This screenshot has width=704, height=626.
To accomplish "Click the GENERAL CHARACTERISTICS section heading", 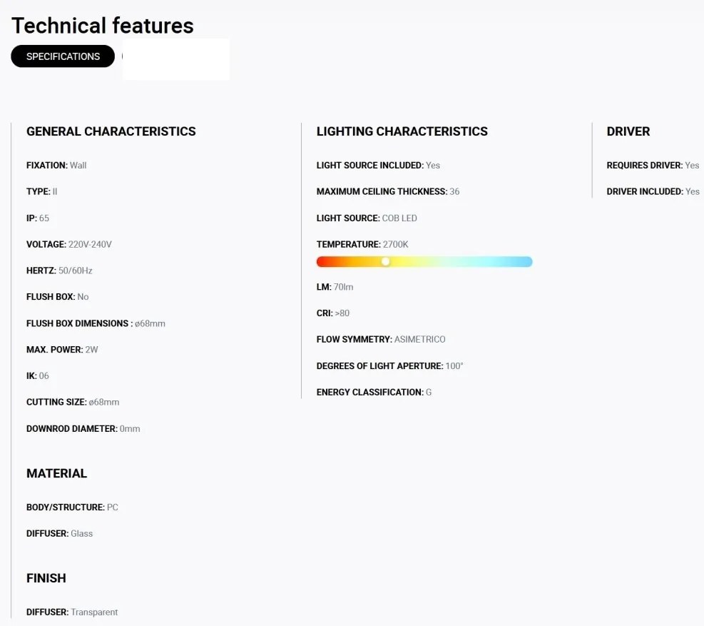I will coord(111,131).
